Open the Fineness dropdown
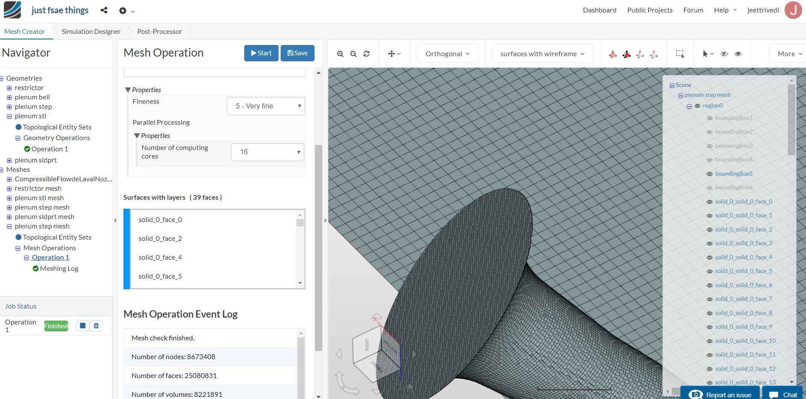 pyautogui.click(x=266, y=106)
